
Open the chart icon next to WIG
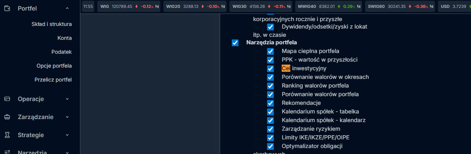point(157,6)
